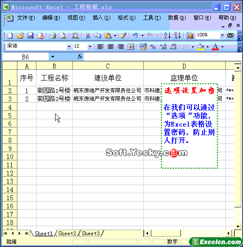Click the Research binoculars icon
The image size is (243, 247).
(75, 36)
